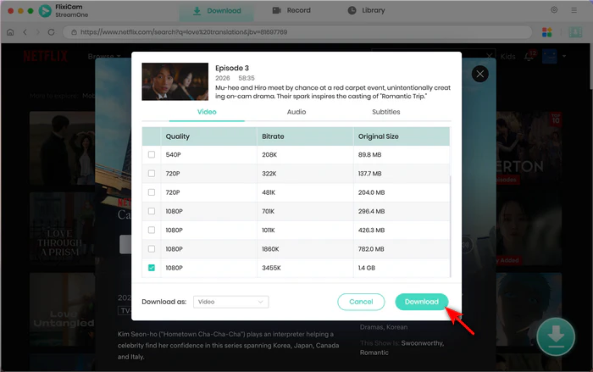Open the Subtitles tab

coord(386,112)
